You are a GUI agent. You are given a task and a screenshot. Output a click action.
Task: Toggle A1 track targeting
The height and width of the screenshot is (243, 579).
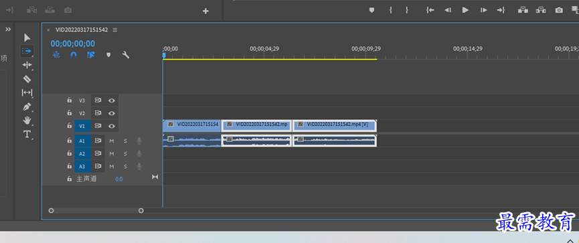(82, 141)
